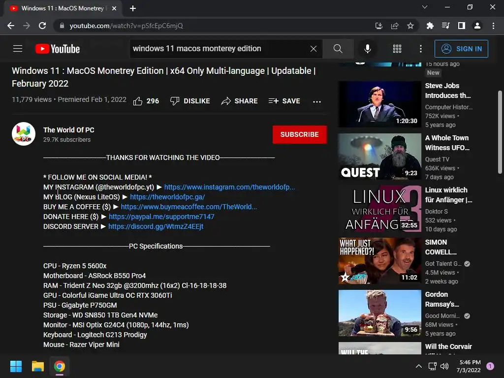Open the clock showing 5:46 PM

coord(469,366)
